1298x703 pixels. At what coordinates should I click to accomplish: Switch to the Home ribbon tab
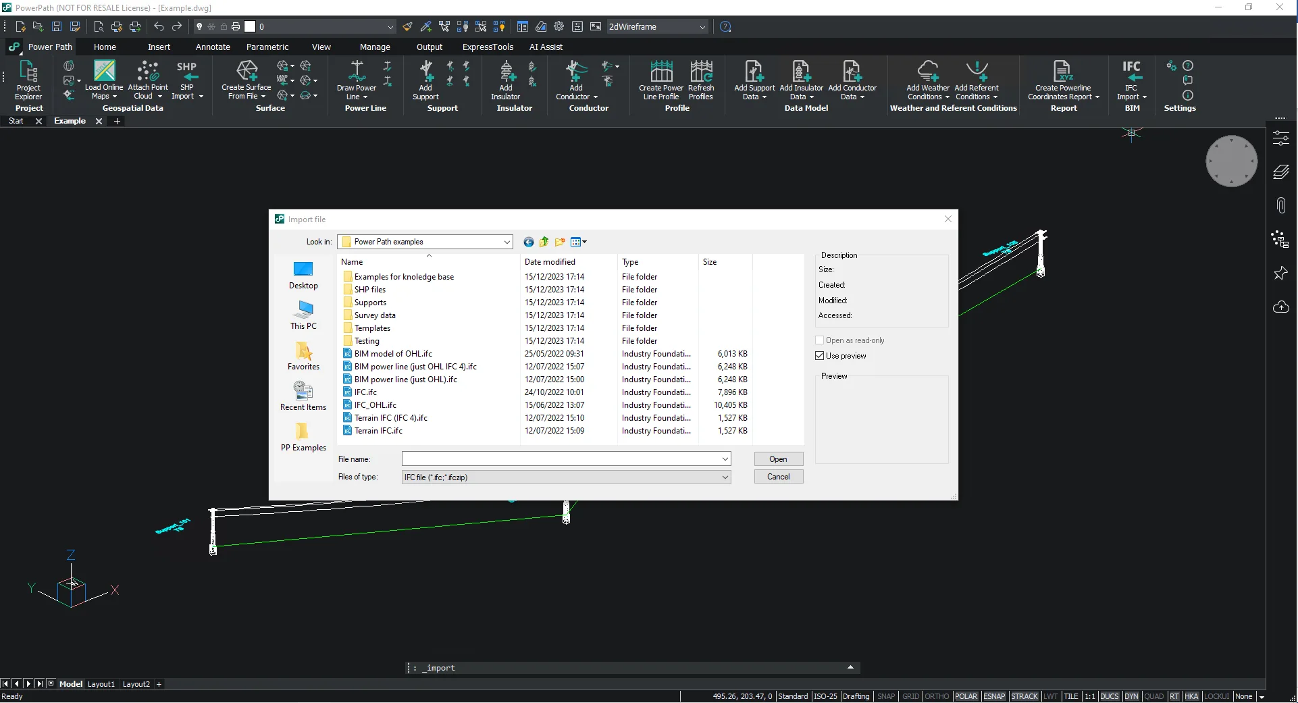(105, 47)
